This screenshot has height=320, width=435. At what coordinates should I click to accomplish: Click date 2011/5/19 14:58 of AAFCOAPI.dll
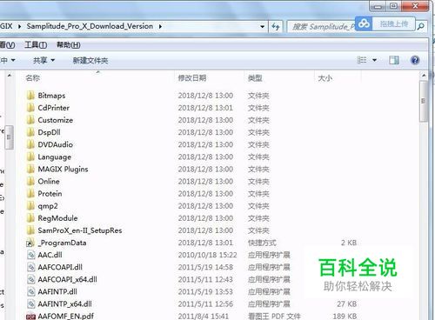click(205, 267)
